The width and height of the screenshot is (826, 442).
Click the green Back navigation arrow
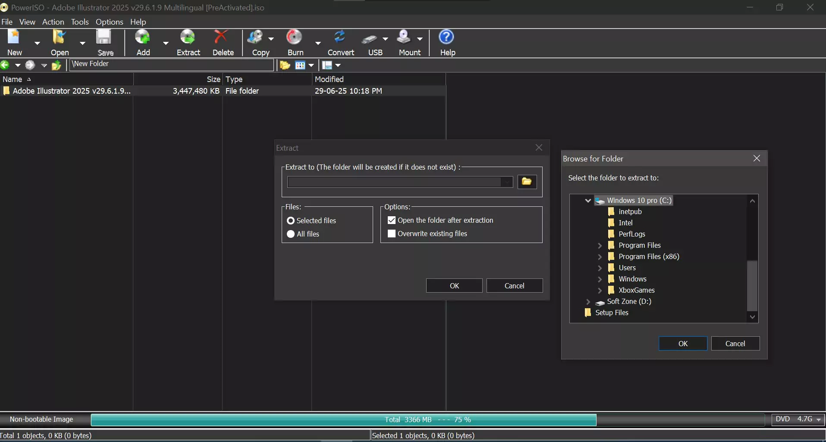[x=5, y=65]
